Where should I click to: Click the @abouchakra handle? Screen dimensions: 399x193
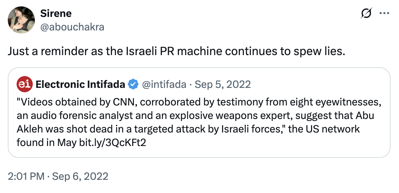pos(72,27)
